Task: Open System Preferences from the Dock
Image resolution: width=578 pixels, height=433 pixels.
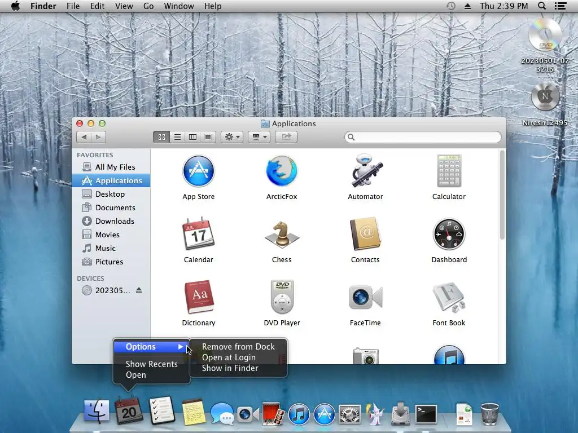Action: coord(350,414)
